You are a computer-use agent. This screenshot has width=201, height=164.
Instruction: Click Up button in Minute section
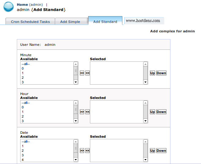152,73
